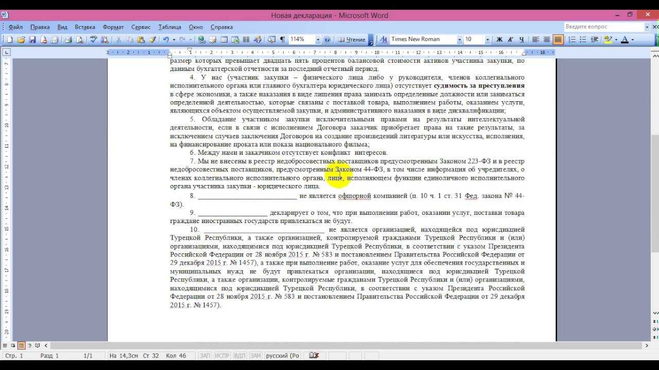Apply the yellow highlight color

tap(608, 40)
